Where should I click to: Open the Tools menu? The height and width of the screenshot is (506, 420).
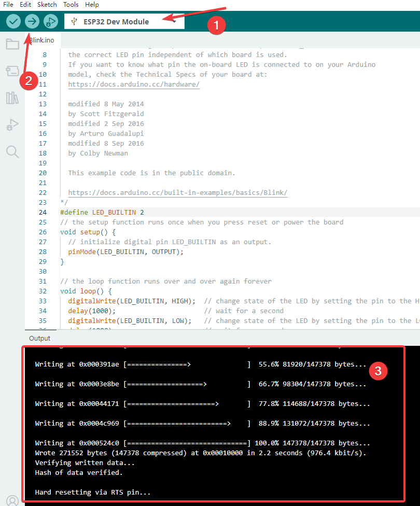click(x=71, y=5)
